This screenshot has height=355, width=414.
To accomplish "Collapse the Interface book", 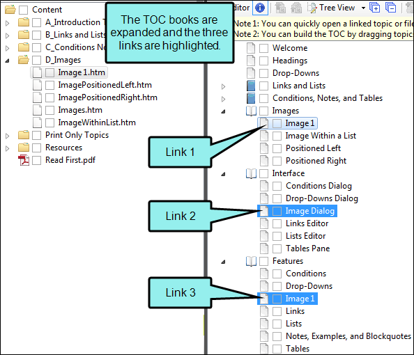I will click(x=223, y=174).
